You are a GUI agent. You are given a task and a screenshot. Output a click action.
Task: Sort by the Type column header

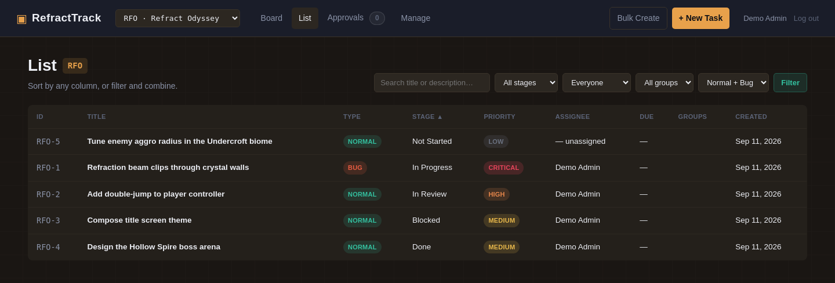pyautogui.click(x=352, y=117)
